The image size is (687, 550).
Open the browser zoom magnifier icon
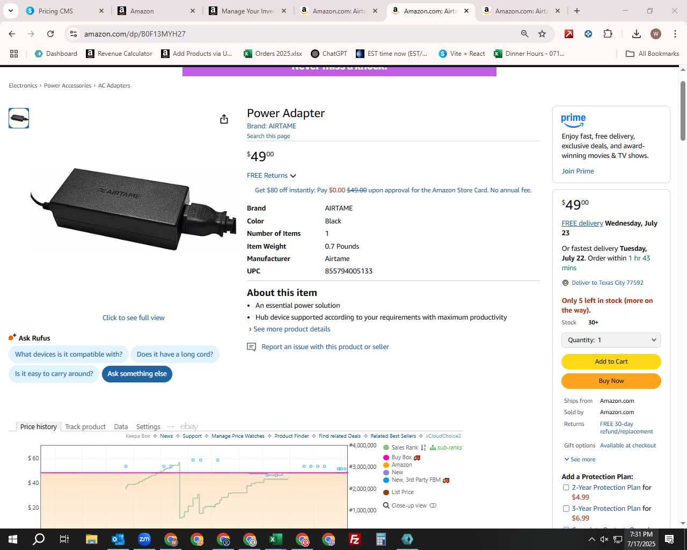click(525, 34)
